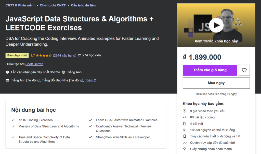Click the downloadable resources icon
The width and height of the screenshot is (261, 154).
pyautogui.click(x=185, y=130)
